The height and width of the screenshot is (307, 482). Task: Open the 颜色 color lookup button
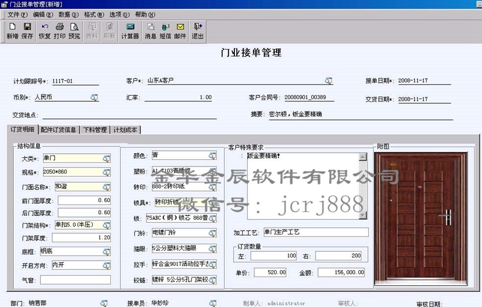[212, 156]
